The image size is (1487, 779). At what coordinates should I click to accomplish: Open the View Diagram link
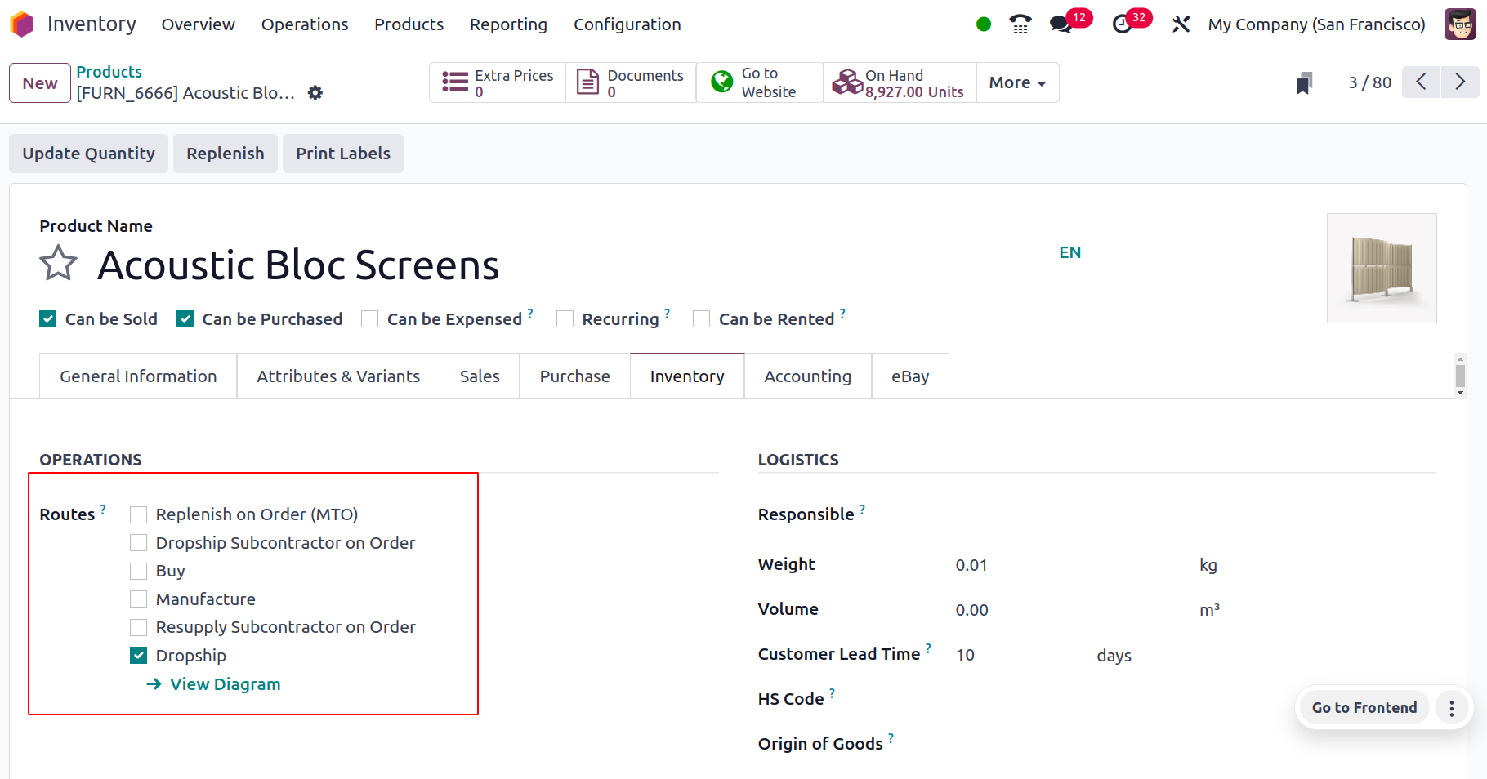[x=225, y=684]
